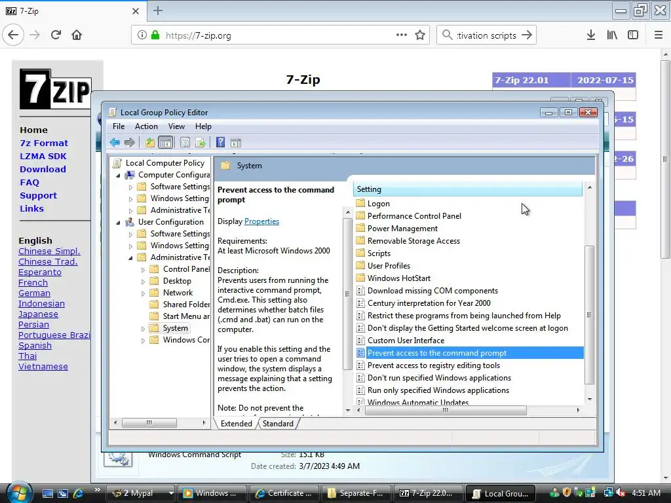Toggle Show/Hide Console Tree toolbar button
The width and height of the screenshot is (671, 503).
165,142
